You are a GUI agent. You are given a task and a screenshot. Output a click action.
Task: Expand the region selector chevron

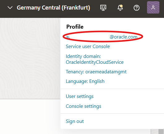(10, 8)
